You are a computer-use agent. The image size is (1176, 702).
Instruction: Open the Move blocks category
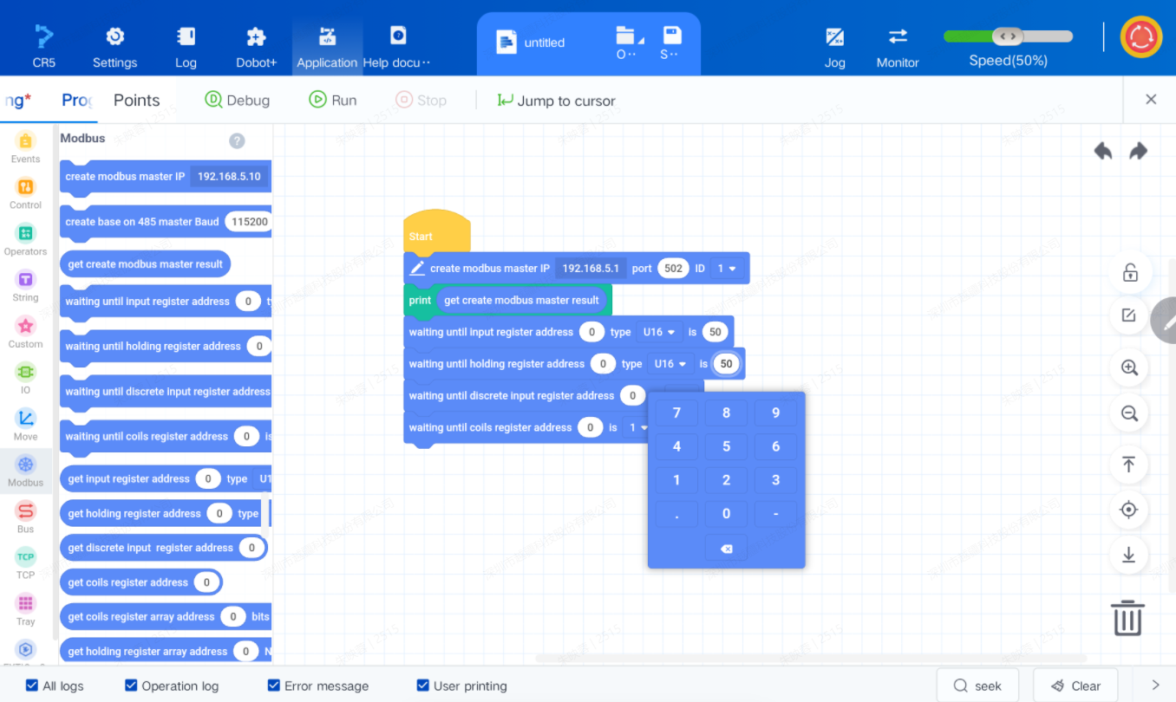[x=25, y=424]
